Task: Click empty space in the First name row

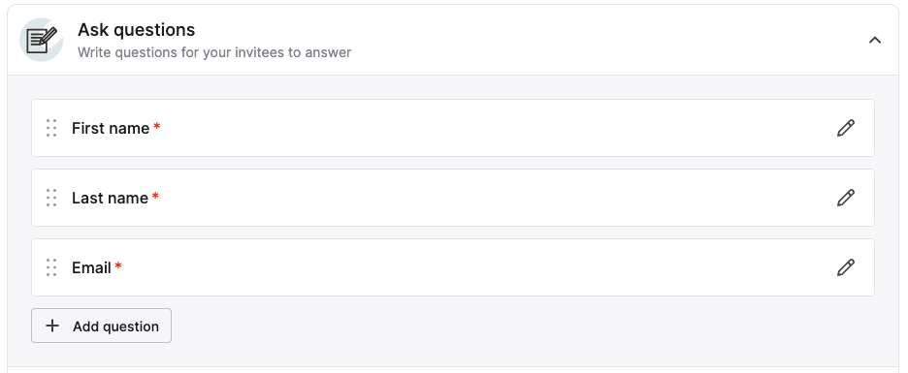Action: [x=453, y=128]
